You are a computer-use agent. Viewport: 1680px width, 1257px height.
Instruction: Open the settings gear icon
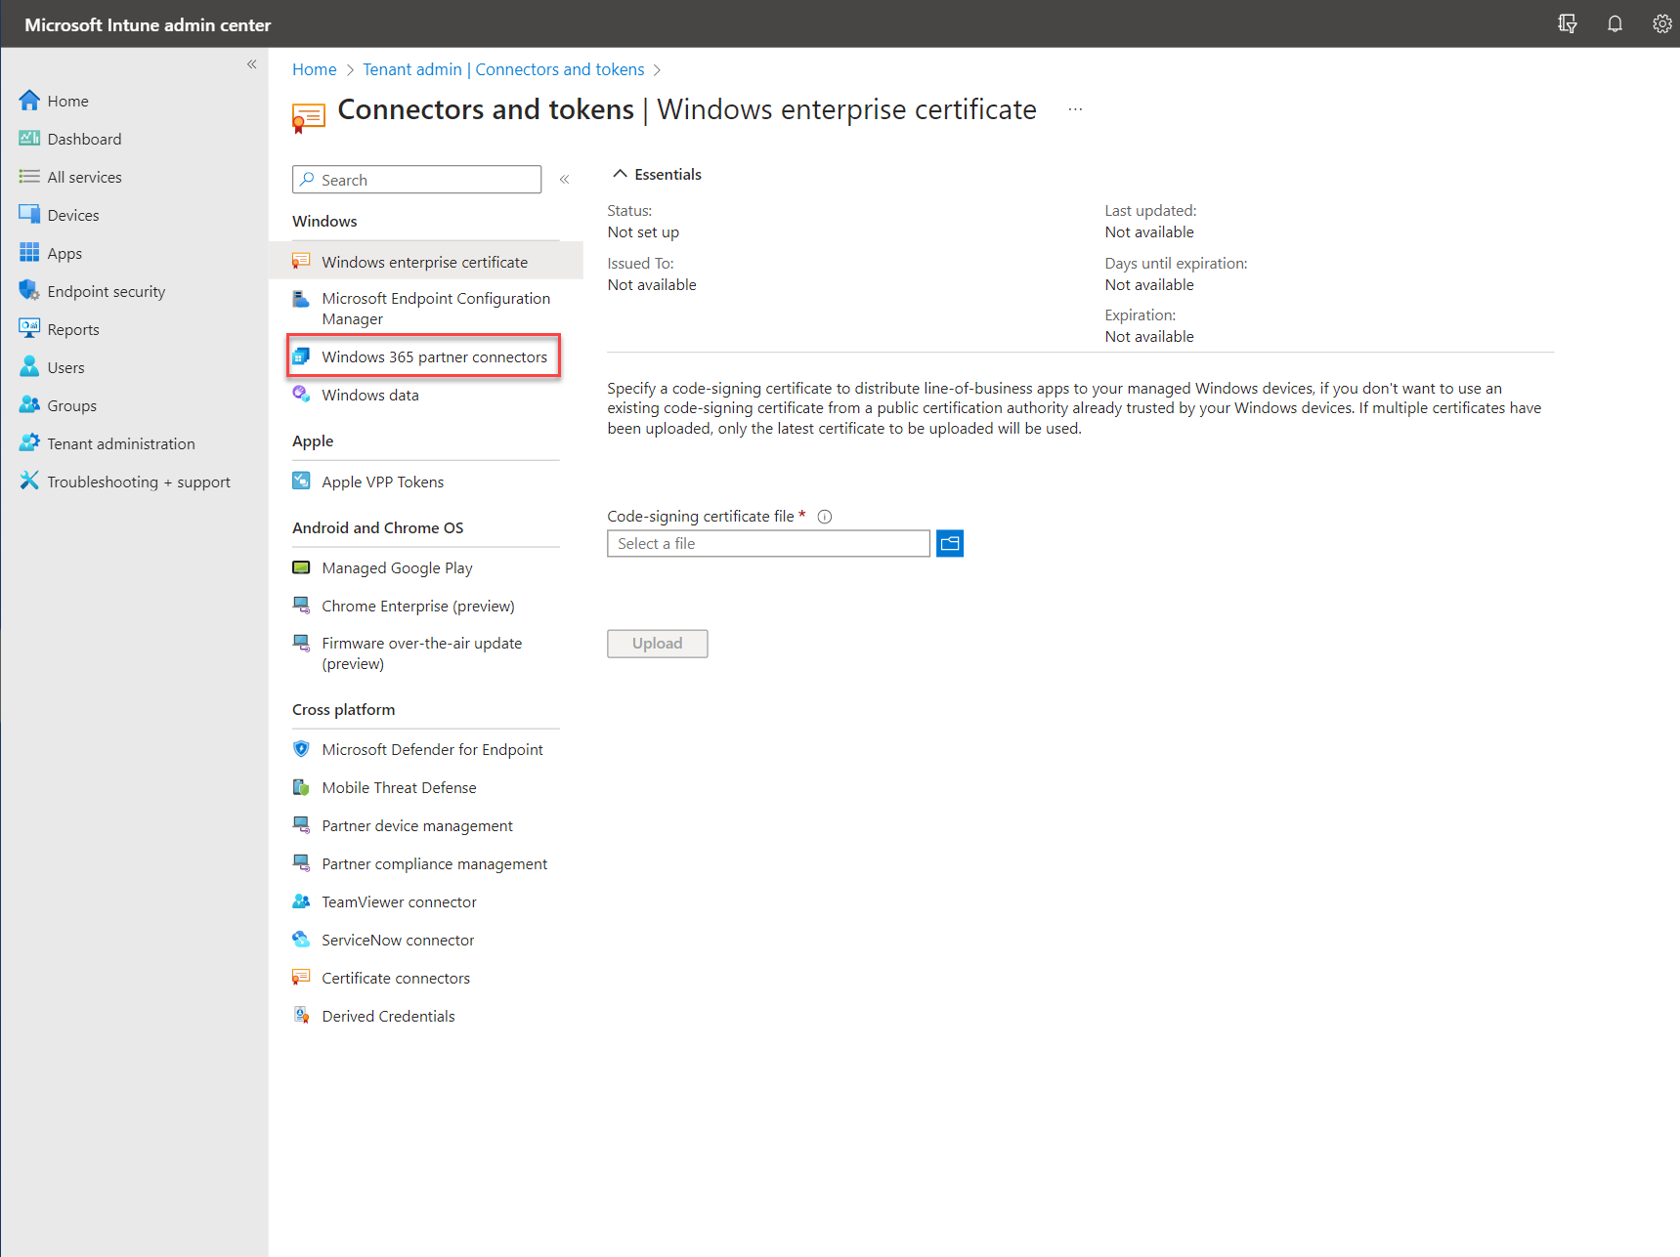click(x=1661, y=23)
